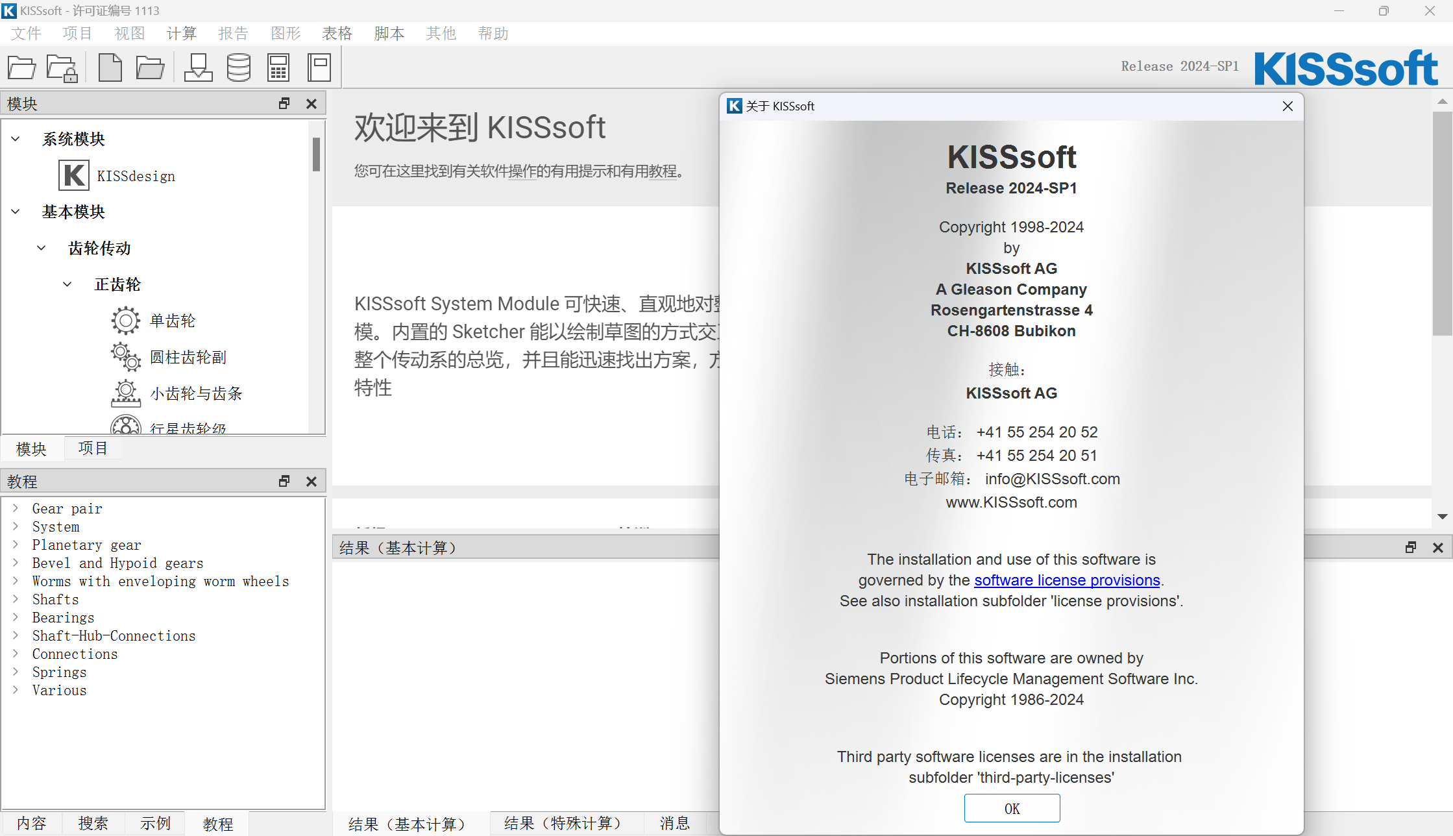Close the 关于 KISSsoft dialog
Screen dimensions: 1453x836
coord(1288,106)
